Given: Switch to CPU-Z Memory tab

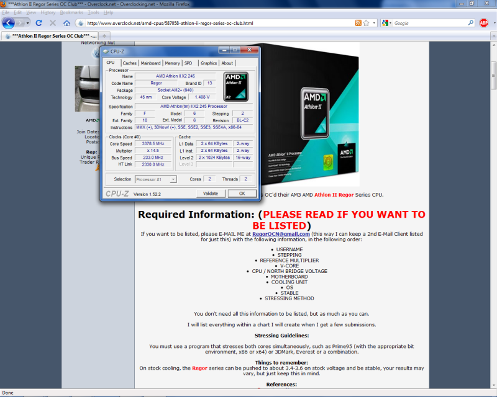Looking at the screenshot, I should (172, 63).
